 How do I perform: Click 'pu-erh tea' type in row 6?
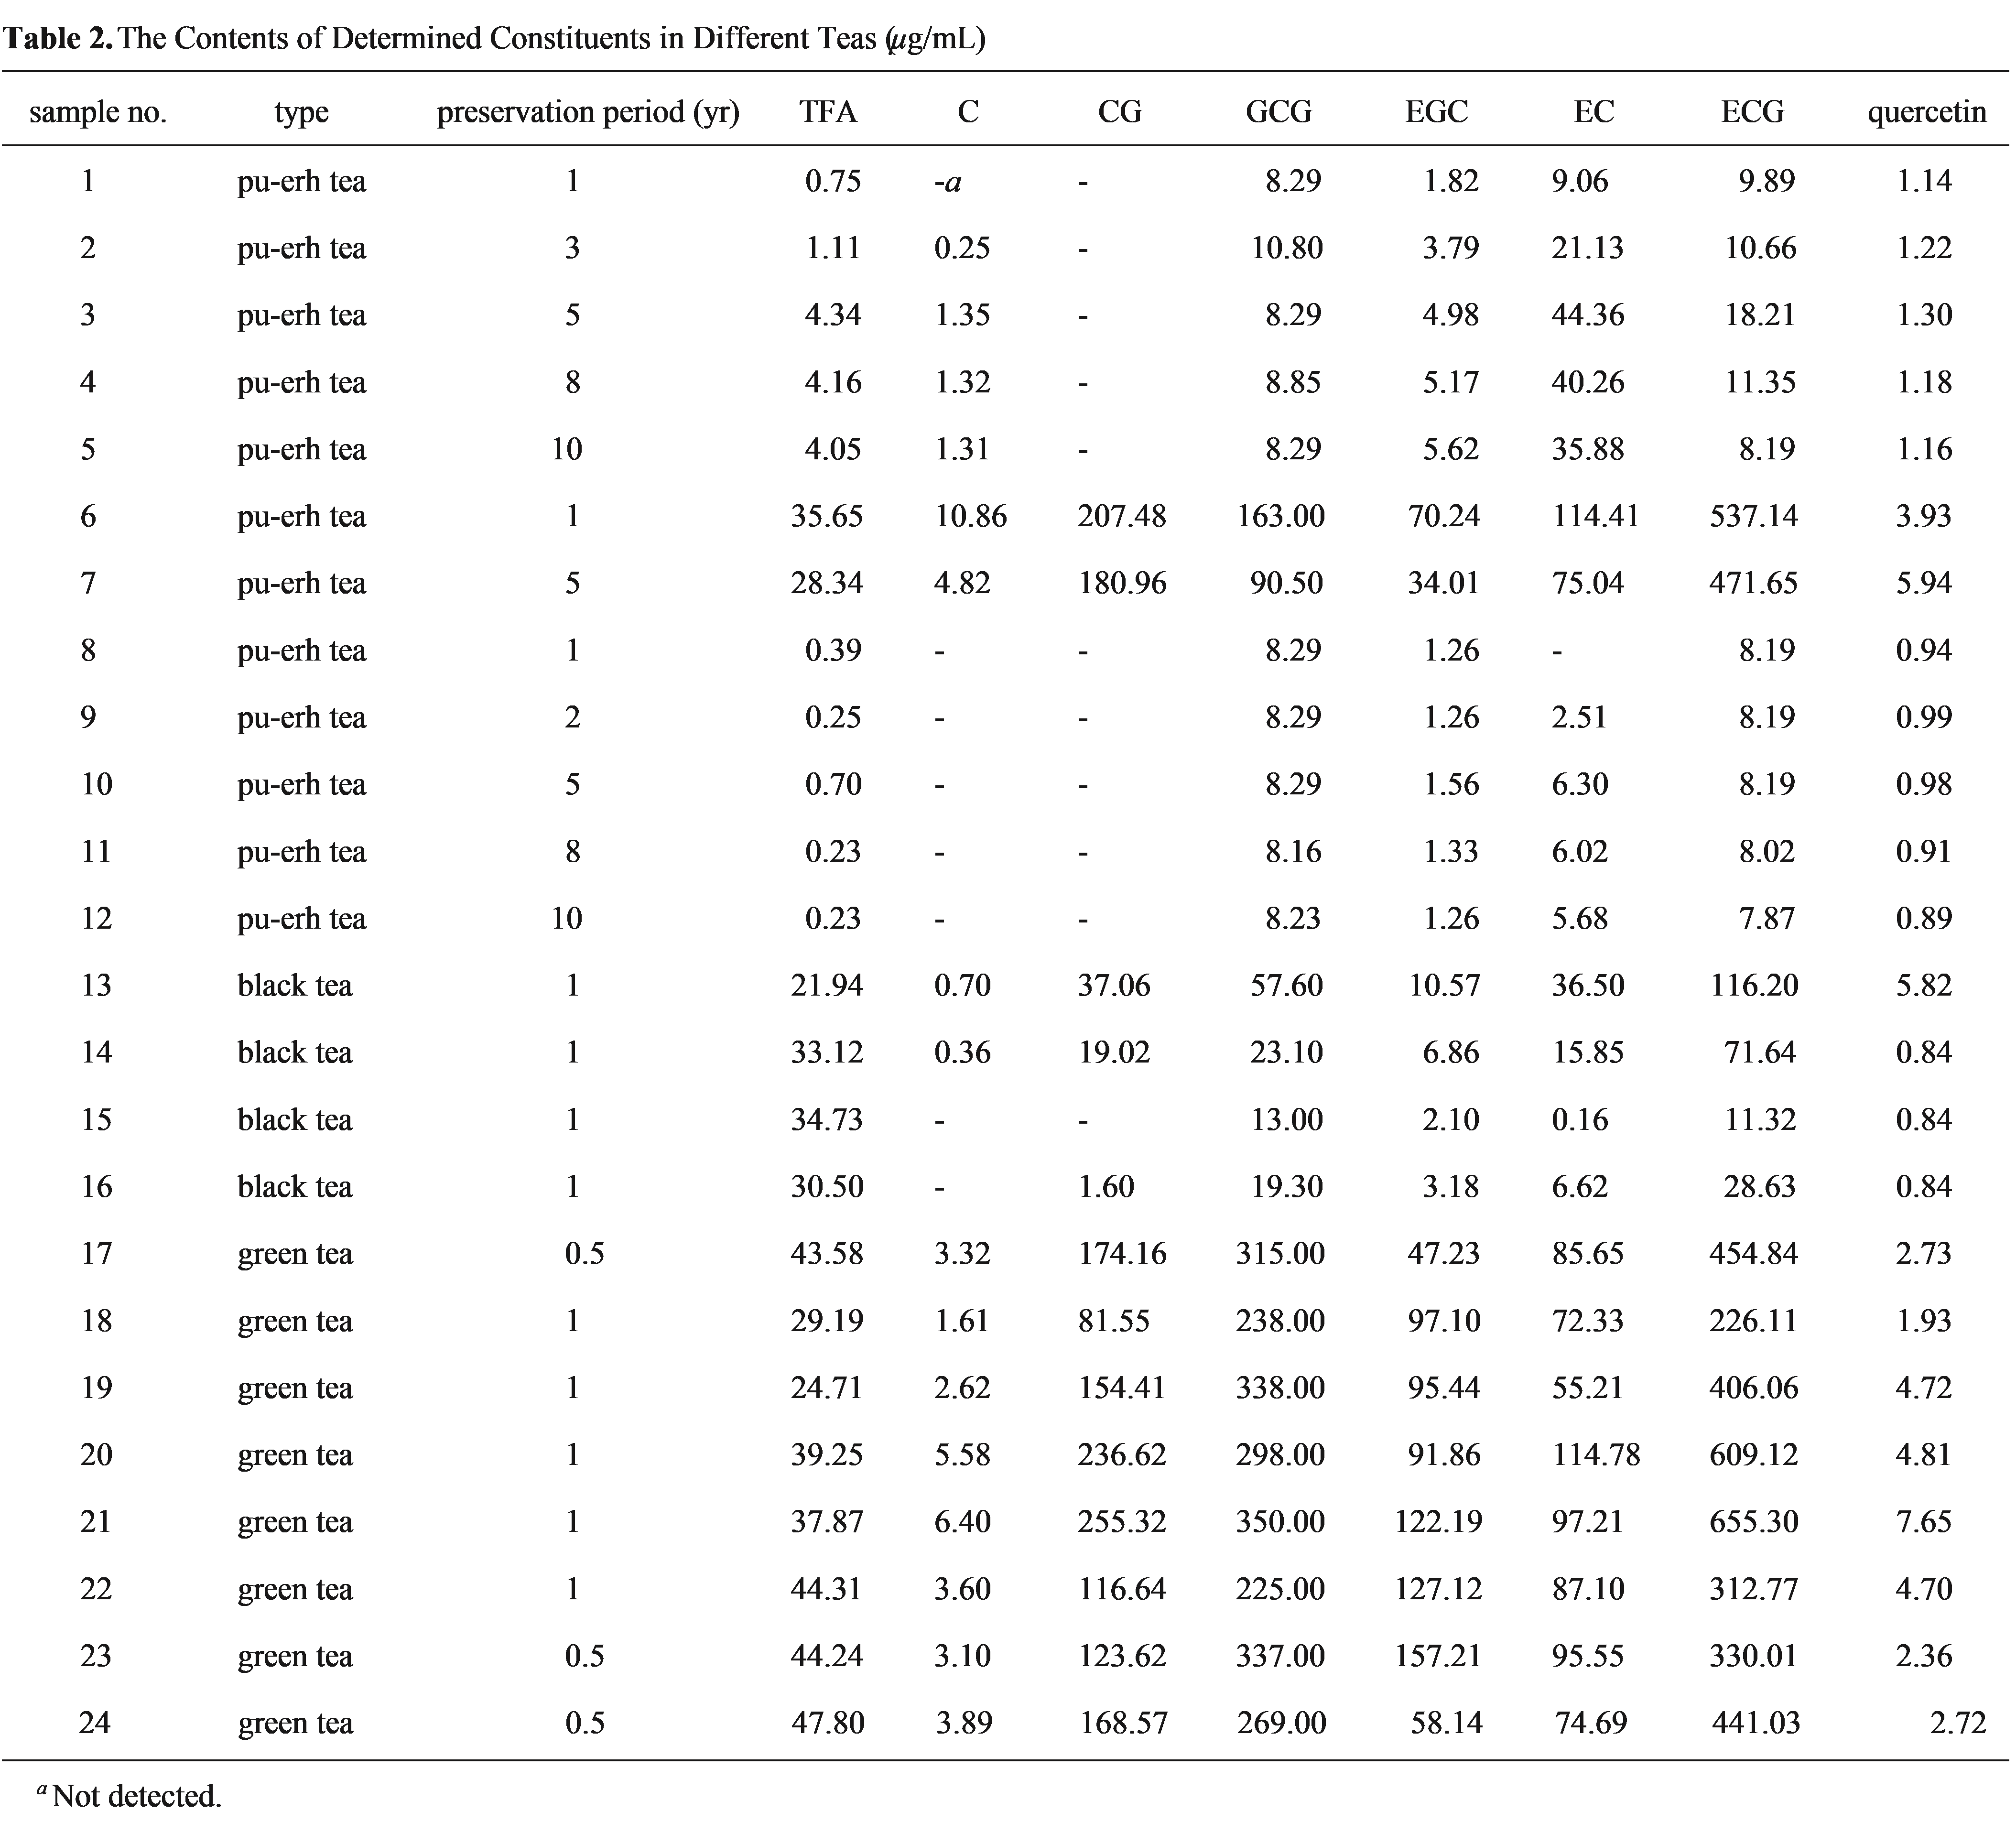tap(302, 517)
